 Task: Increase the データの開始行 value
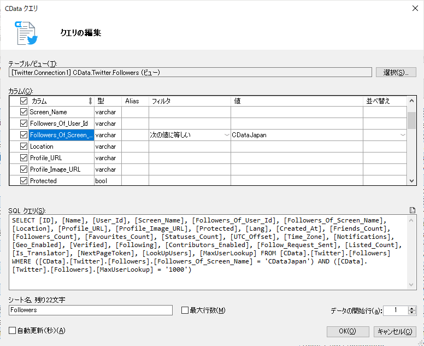[412, 308]
